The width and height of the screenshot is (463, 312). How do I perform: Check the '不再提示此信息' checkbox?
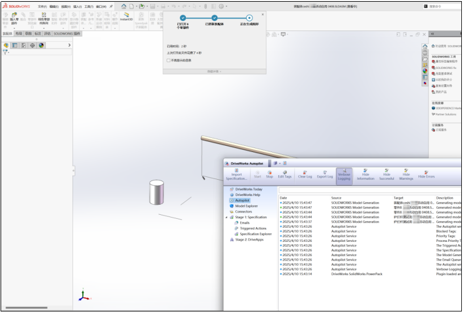168,60
